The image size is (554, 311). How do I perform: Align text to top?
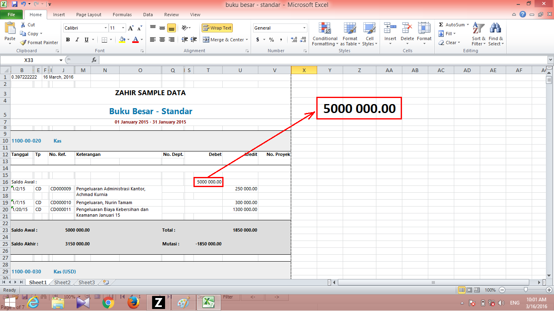click(x=153, y=28)
